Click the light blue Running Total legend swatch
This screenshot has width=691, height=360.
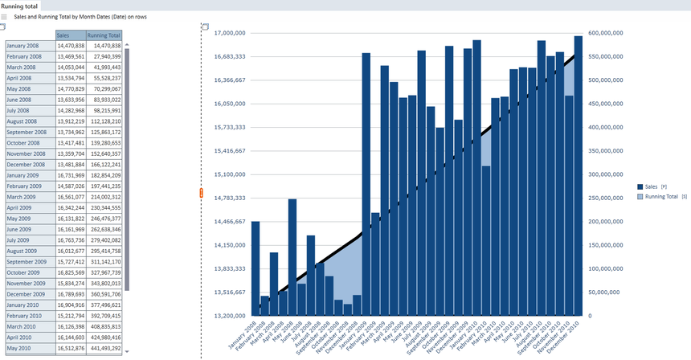point(640,197)
